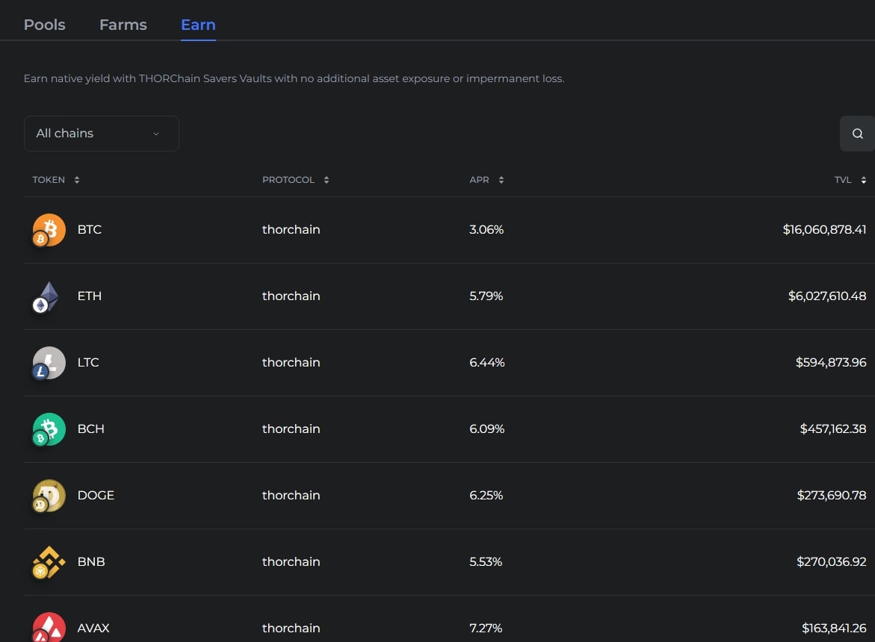Select the Earn tab
Image resolution: width=875 pixels, height=642 pixels.
pos(198,25)
